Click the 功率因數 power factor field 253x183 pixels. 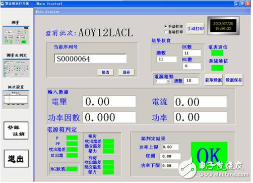109,117
